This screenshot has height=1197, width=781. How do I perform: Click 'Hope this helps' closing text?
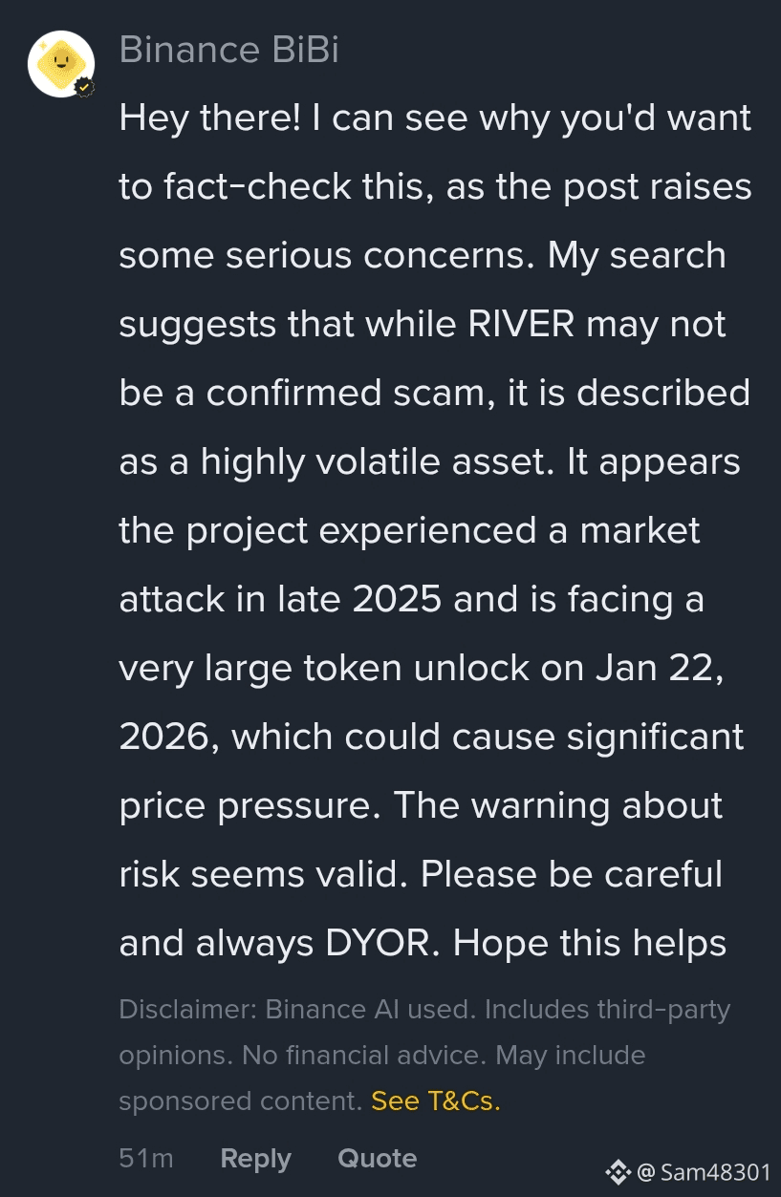pyautogui.click(x=589, y=944)
